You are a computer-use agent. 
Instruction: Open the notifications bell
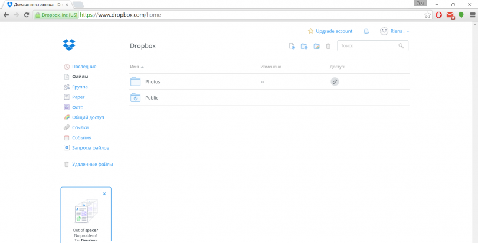[366, 31]
